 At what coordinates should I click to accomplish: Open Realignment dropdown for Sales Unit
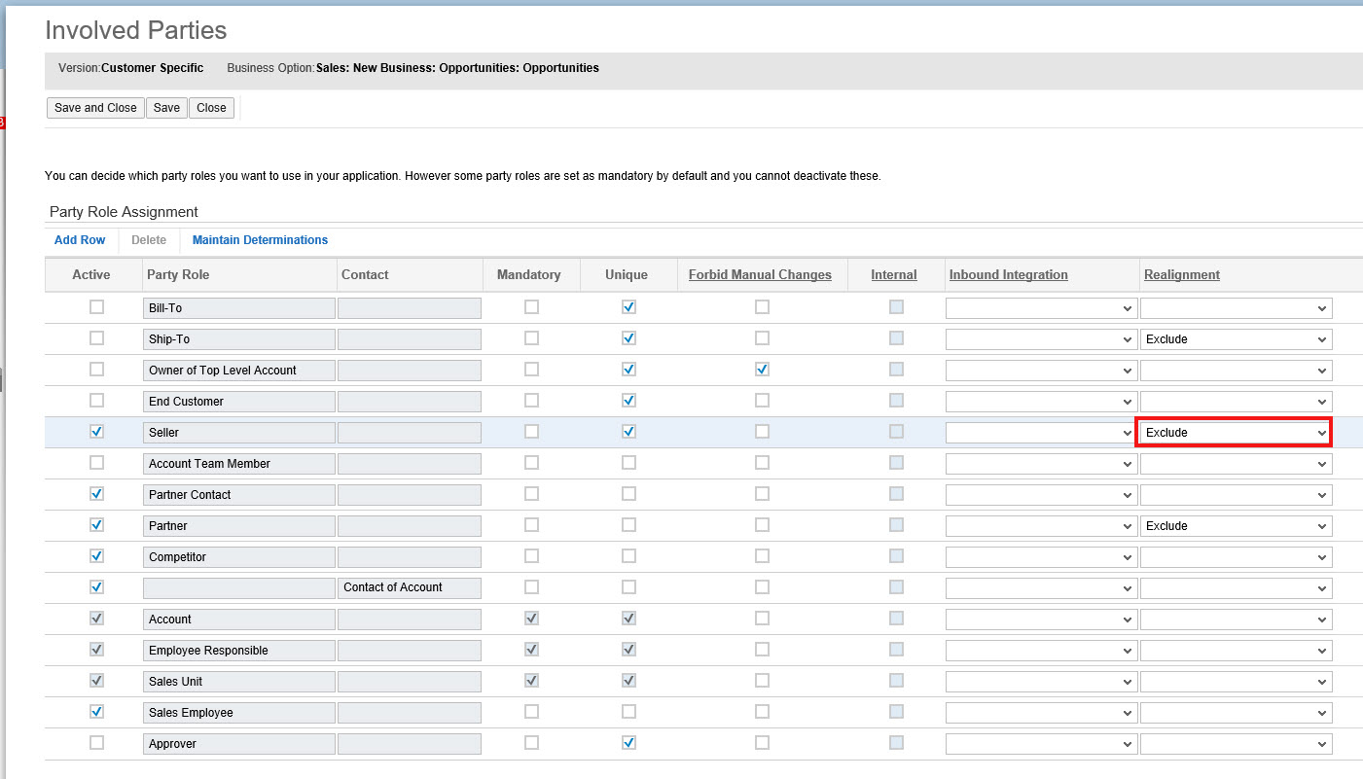(x=1236, y=682)
